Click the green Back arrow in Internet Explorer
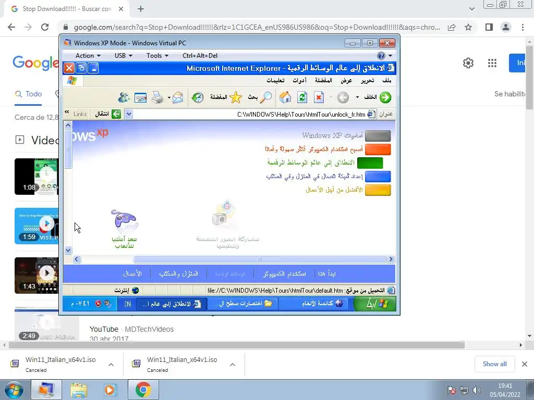Screen dimensions: 534x400 pyautogui.click(x=385, y=97)
